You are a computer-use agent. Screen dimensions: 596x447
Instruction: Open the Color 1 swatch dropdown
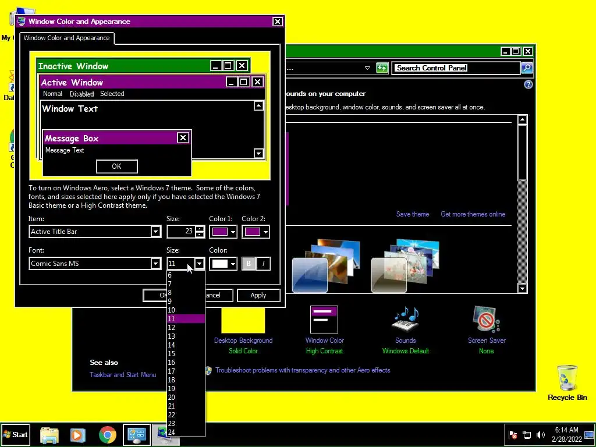223,232
